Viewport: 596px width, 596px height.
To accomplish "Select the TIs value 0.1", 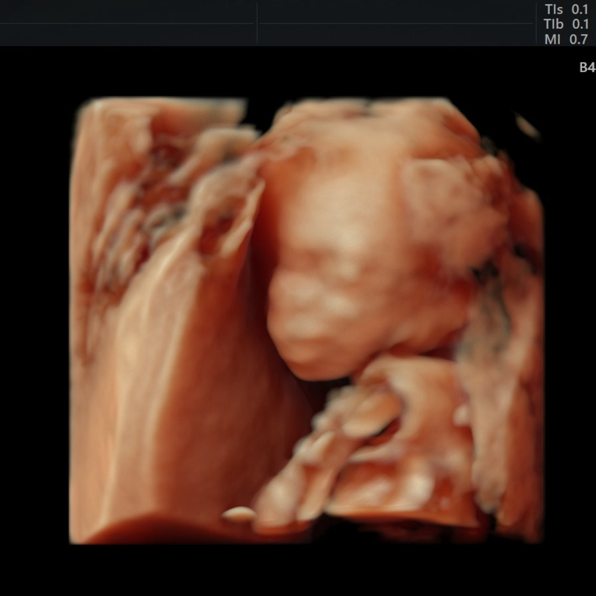I will 579,9.
